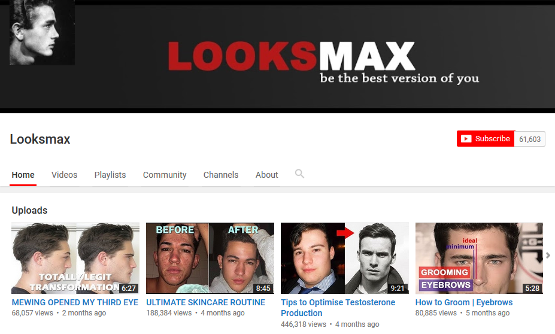Click the 68,057 views text
Image resolution: width=555 pixels, height=334 pixels.
32,313
